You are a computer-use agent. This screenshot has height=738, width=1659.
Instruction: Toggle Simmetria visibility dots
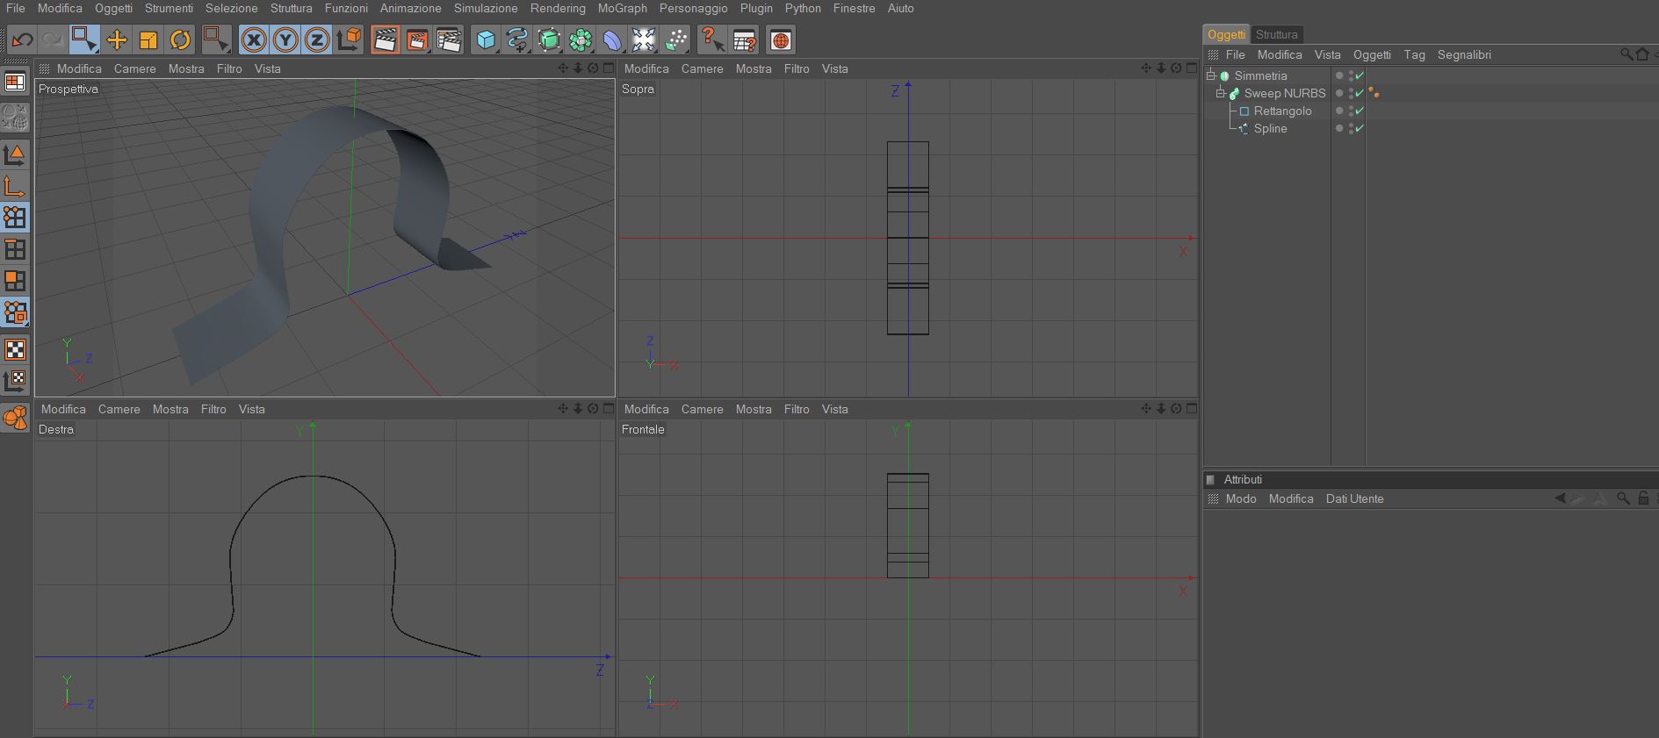[x=1351, y=75]
